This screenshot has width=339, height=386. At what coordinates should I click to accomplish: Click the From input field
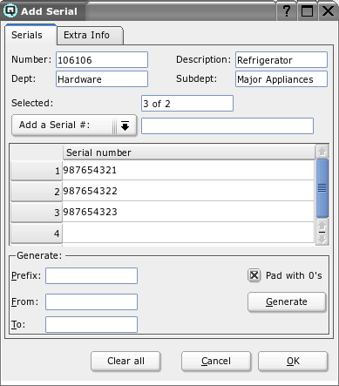pos(92,301)
